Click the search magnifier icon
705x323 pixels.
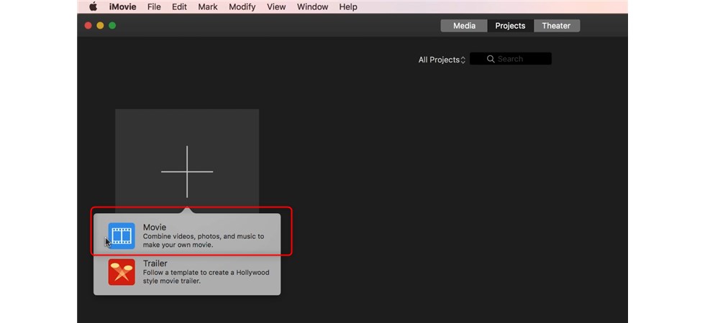coord(491,59)
